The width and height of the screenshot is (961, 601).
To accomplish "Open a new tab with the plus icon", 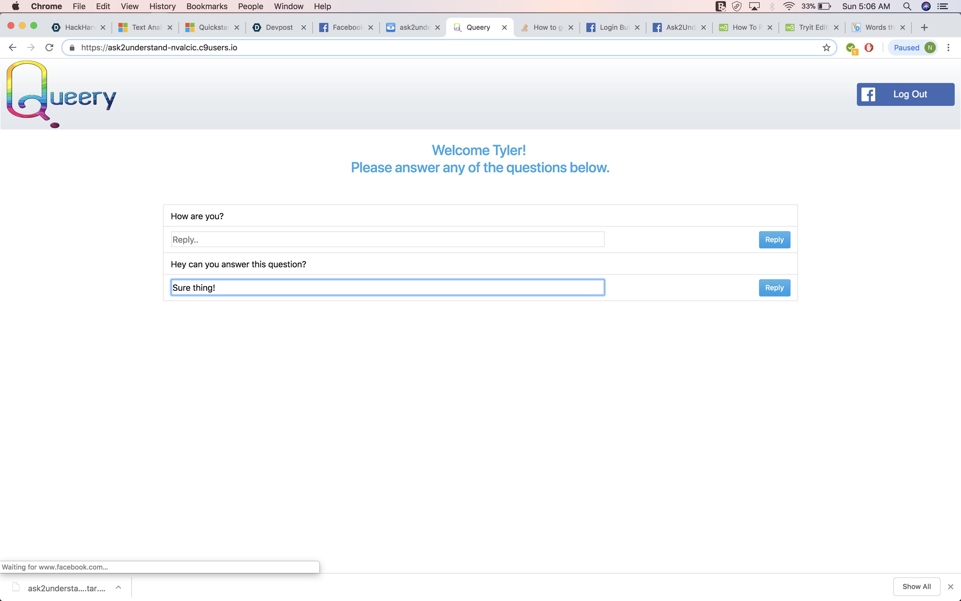I will (924, 27).
